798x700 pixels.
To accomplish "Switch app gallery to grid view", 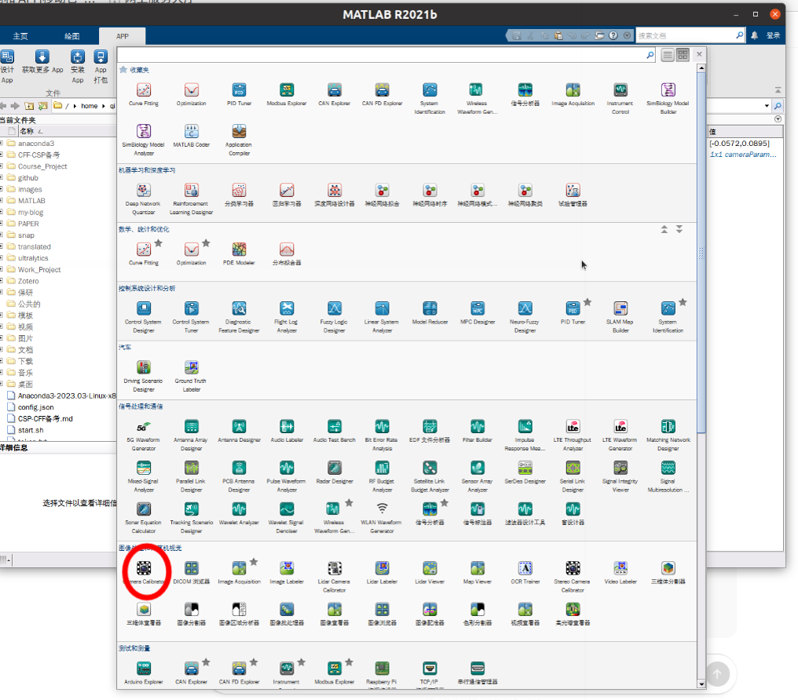I will (683, 54).
